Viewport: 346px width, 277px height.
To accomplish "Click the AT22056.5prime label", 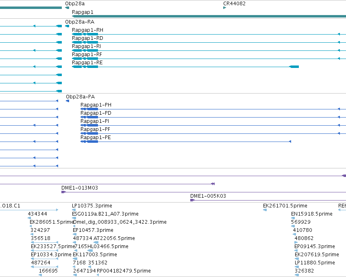I will point(114,238).
